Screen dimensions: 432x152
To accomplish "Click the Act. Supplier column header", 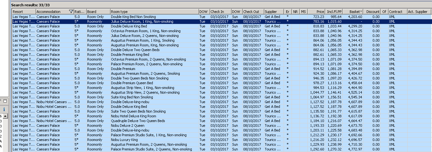I will (419, 12).
